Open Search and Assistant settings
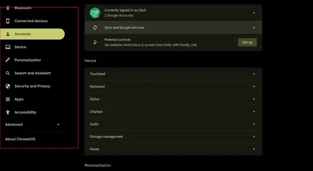The height and width of the screenshot is (171, 313). tap(32, 73)
